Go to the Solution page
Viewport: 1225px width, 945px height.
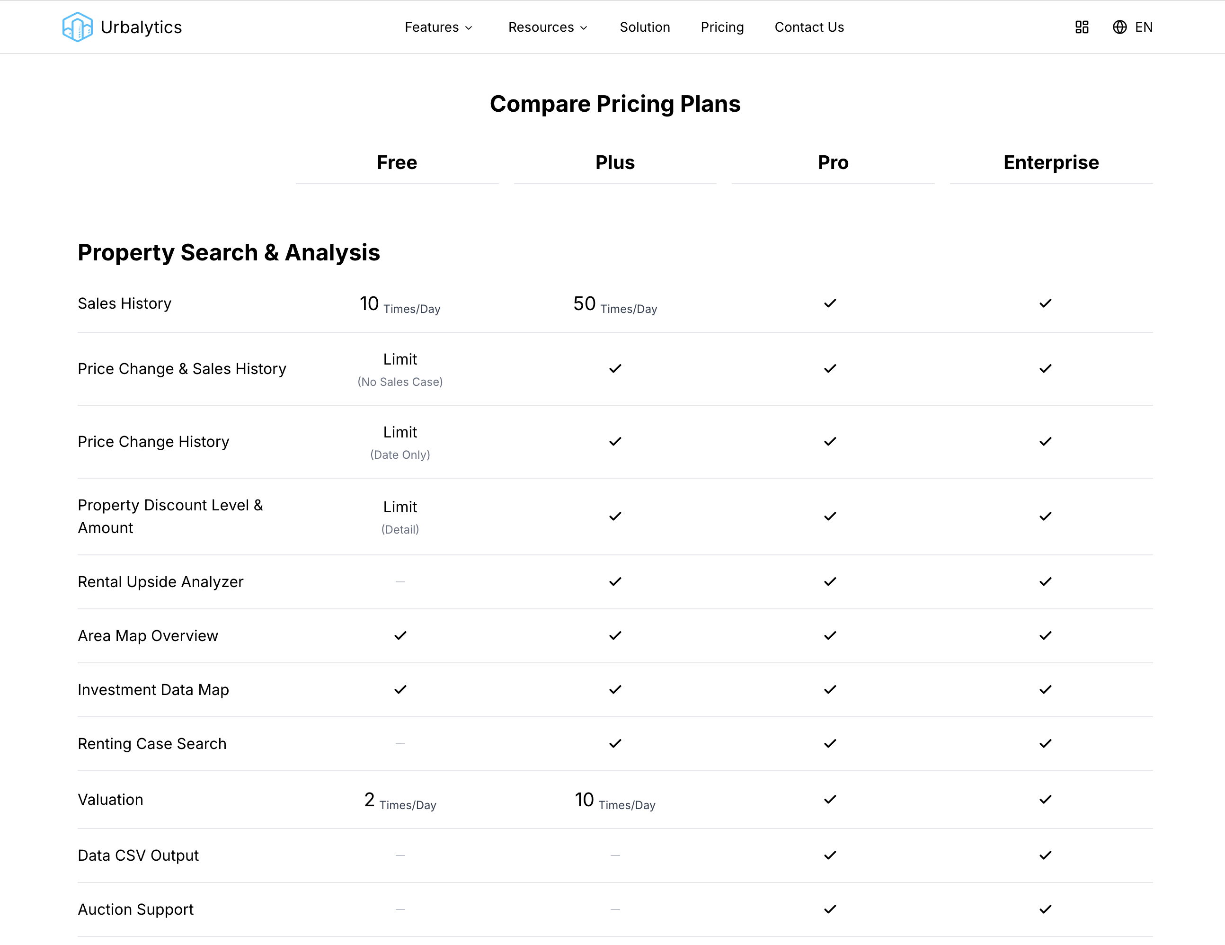point(645,27)
